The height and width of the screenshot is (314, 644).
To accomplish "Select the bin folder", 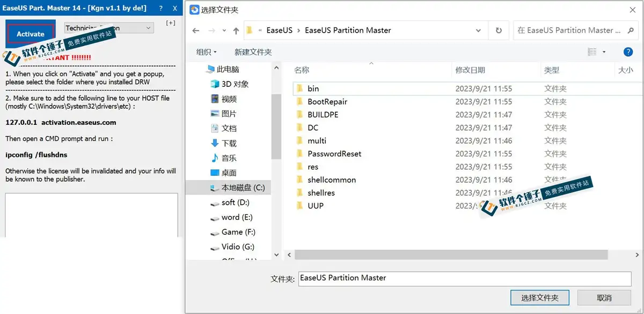I will tap(313, 88).
